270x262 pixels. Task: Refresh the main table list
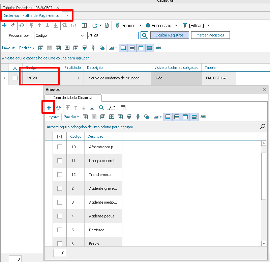click(22, 26)
